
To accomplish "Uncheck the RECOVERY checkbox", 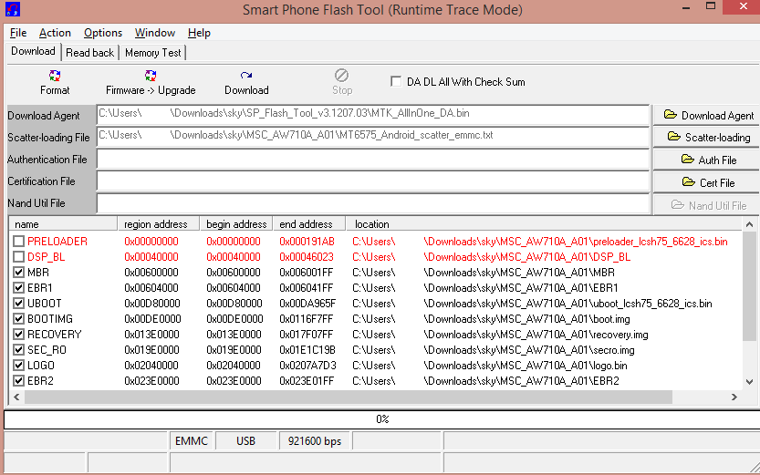I will click(18, 334).
